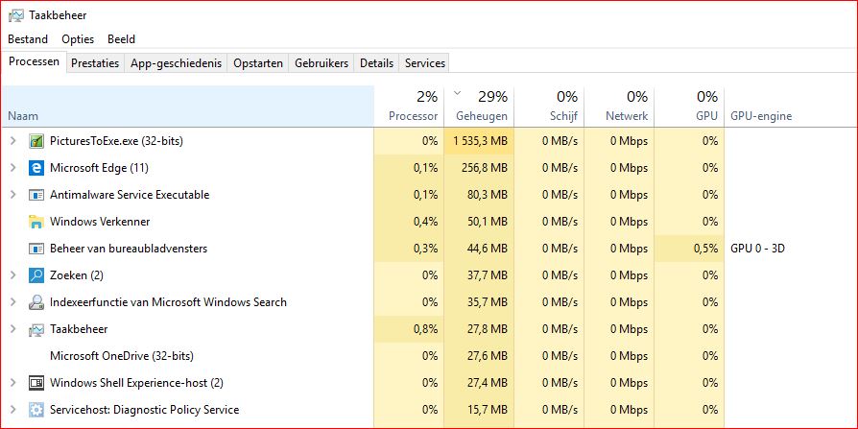Expand the PicturesToExe.exe process group

(x=12, y=141)
